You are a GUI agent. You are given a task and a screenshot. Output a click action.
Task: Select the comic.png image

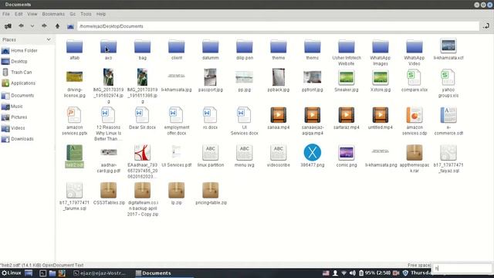tap(347, 156)
